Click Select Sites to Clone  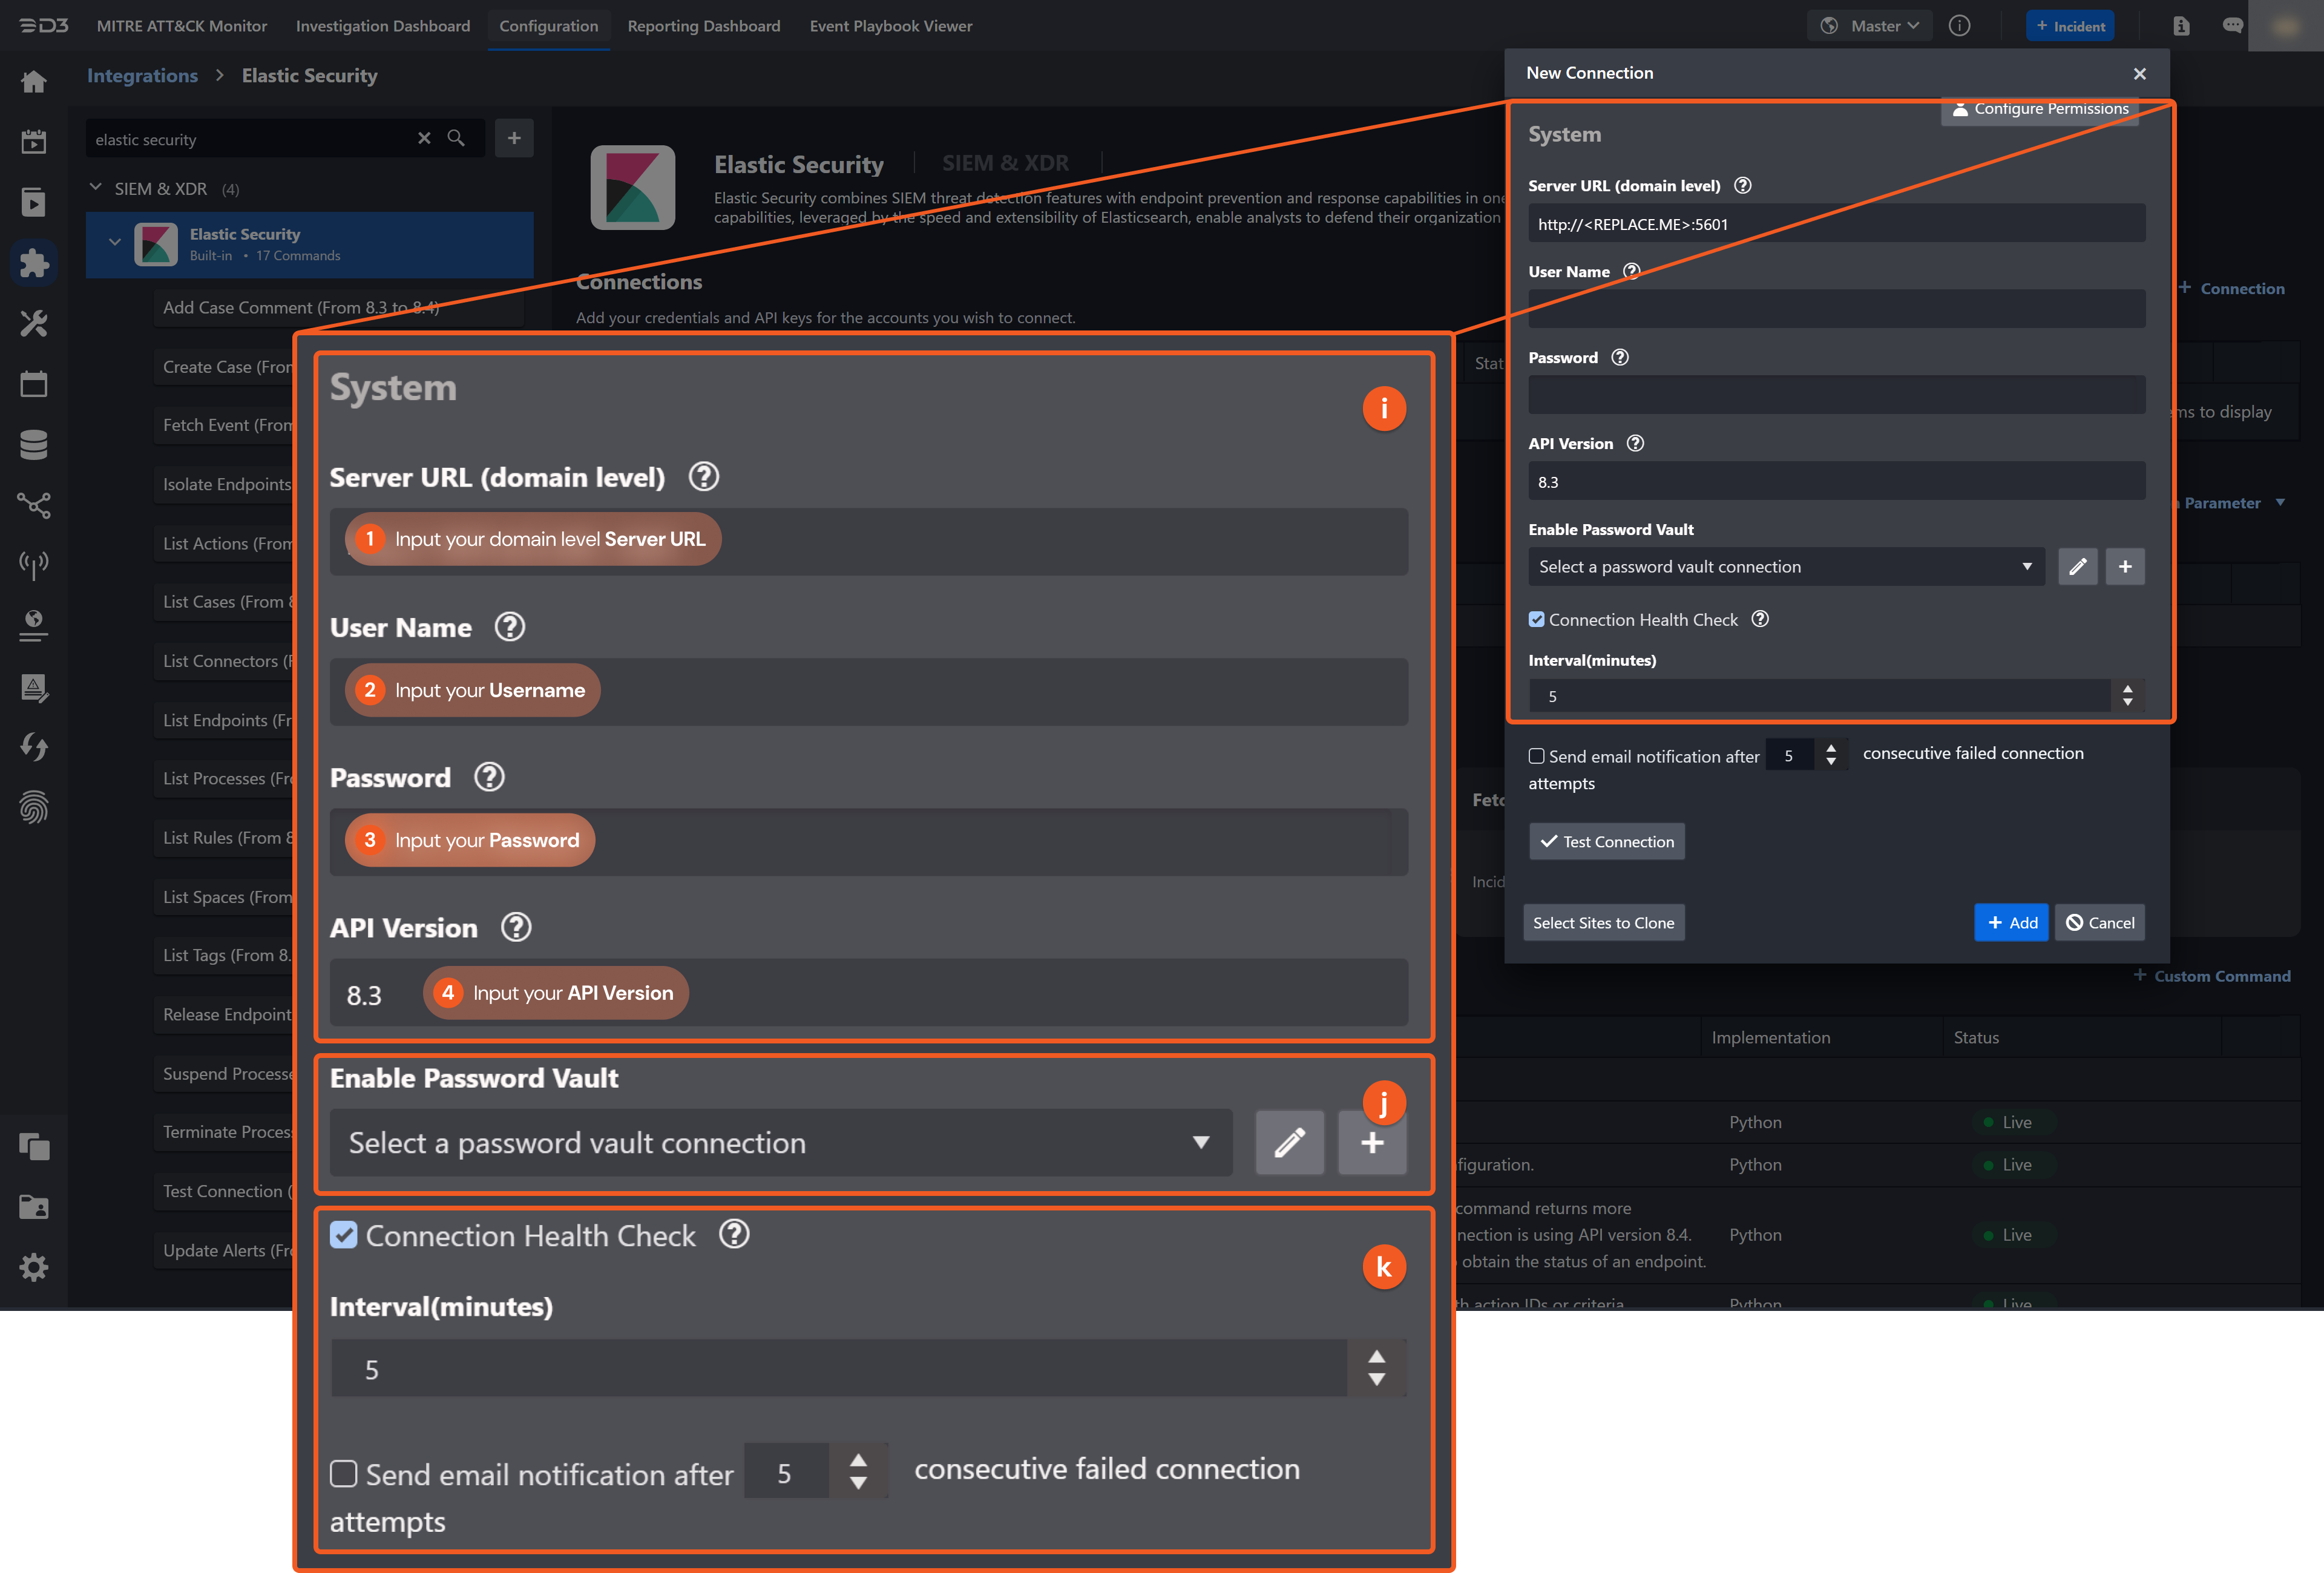tap(1603, 922)
